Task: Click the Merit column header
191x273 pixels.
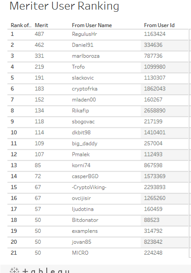Action: [42, 25]
